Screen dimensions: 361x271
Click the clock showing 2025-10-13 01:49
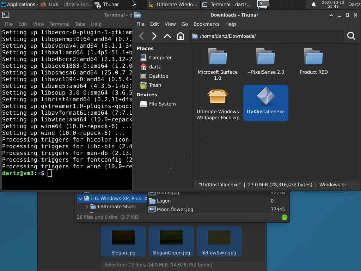tap(333, 4)
